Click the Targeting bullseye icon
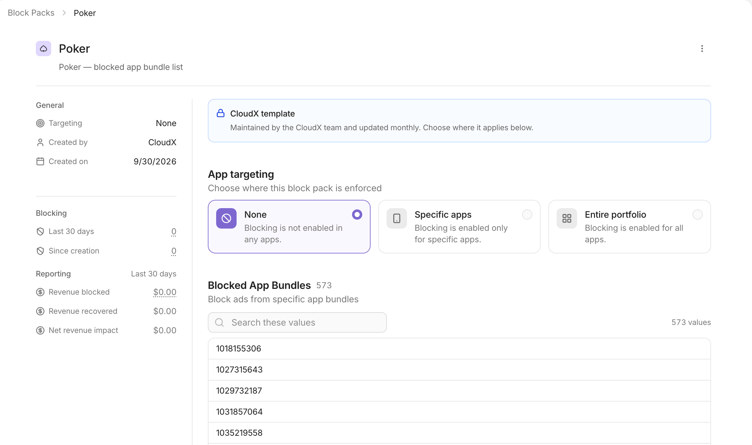752x445 pixels. click(x=40, y=123)
